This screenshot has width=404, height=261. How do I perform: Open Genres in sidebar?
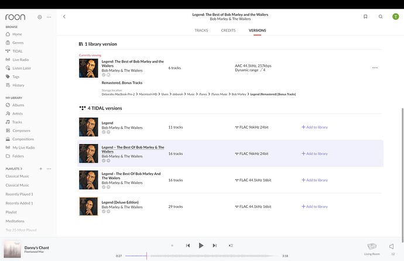tap(15, 43)
